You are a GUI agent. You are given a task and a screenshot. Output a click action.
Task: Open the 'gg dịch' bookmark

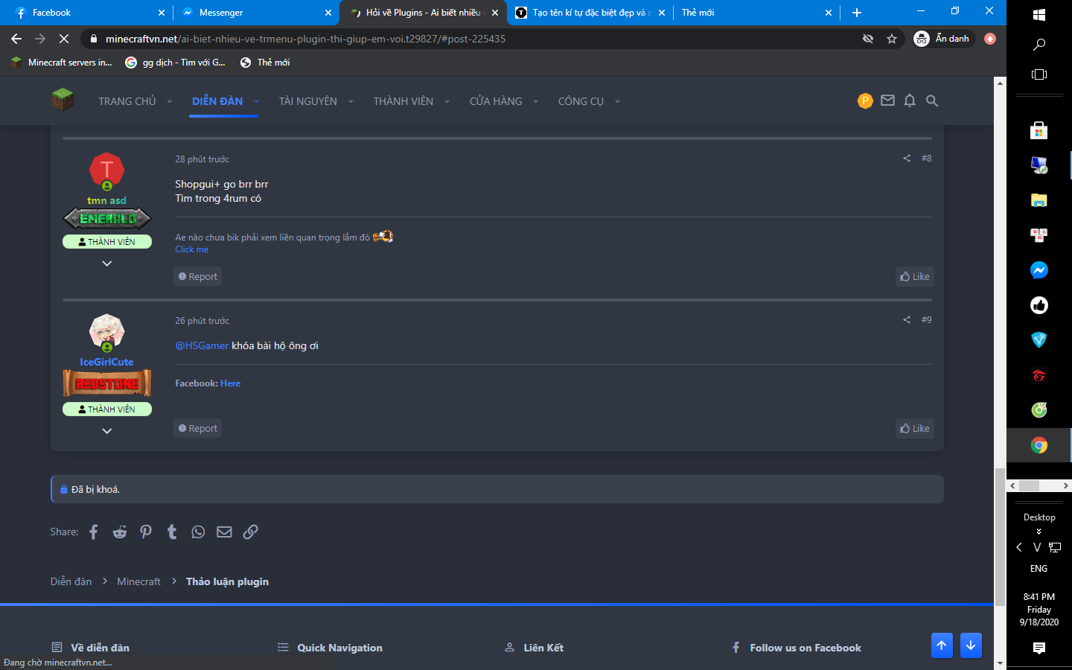click(x=176, y=63)
